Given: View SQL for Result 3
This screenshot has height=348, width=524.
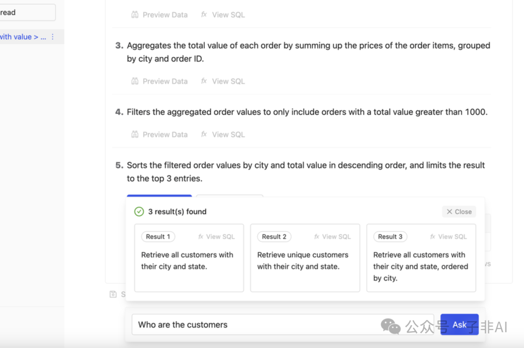Looking at the screenshot, I should point(448,237).
